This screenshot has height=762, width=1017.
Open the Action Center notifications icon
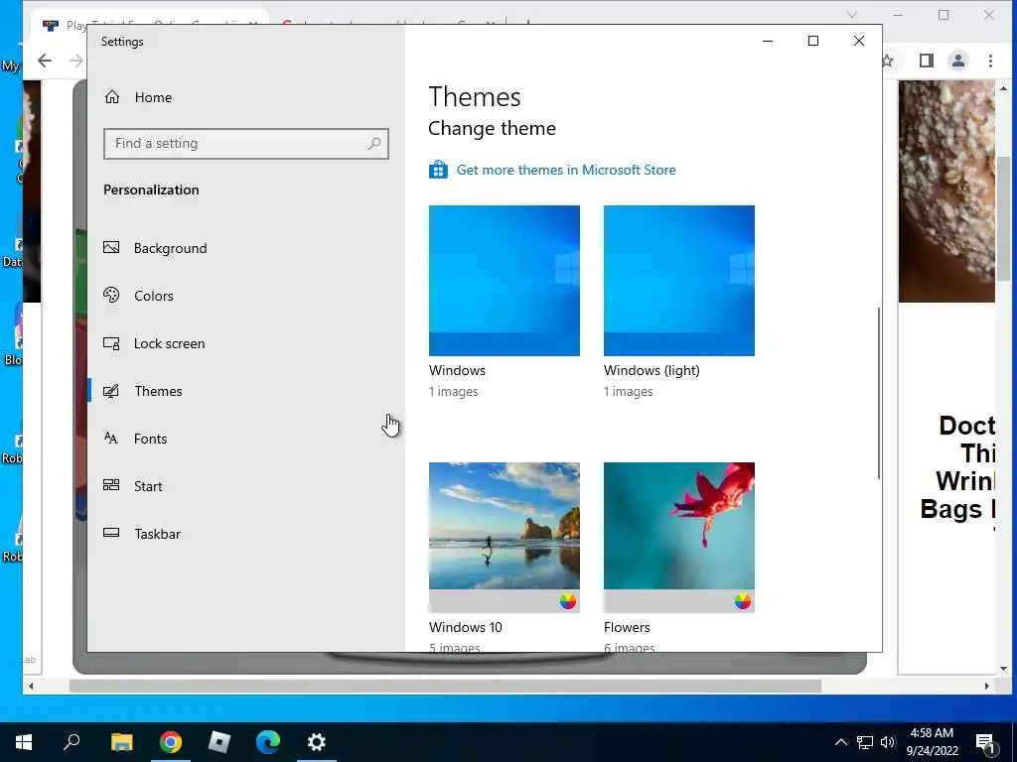[x=986, y=742]
